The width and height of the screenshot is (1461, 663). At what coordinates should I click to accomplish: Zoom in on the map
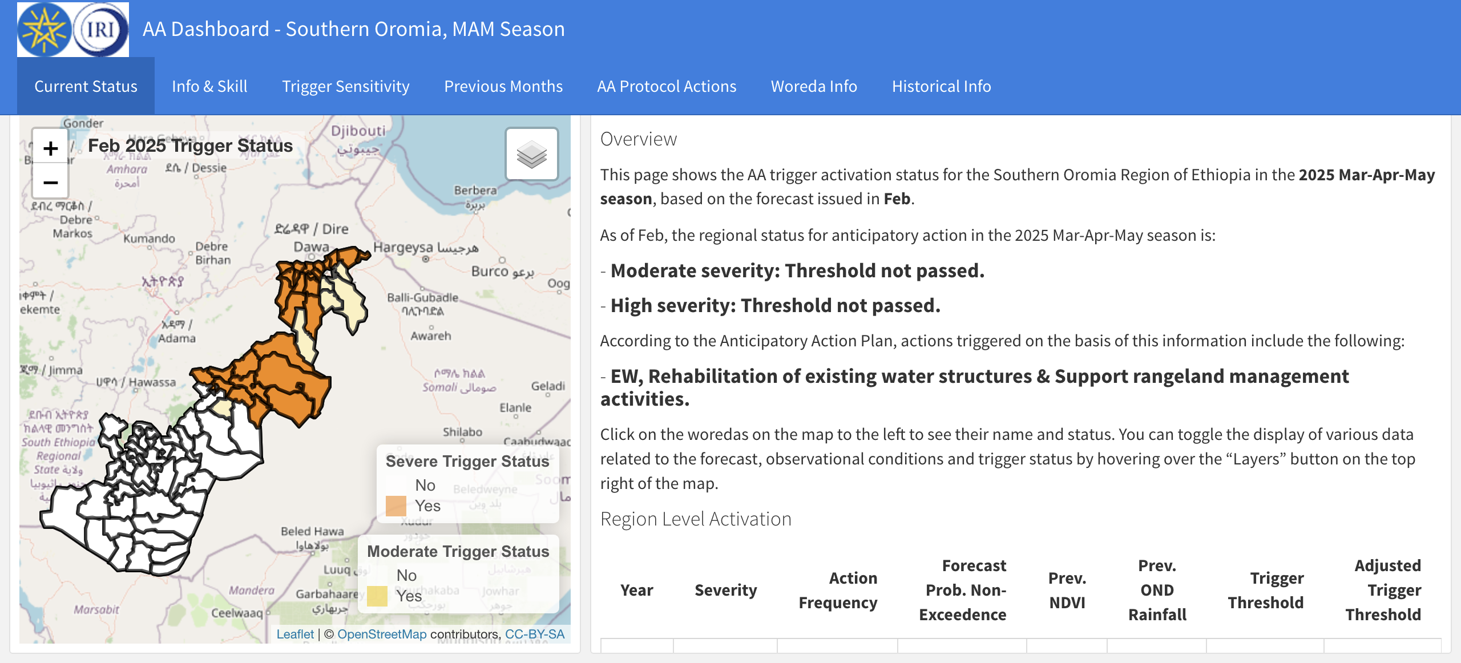[x=50, y=148]
